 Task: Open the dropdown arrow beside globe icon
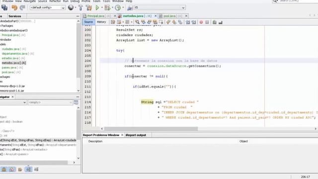(76, 7)
